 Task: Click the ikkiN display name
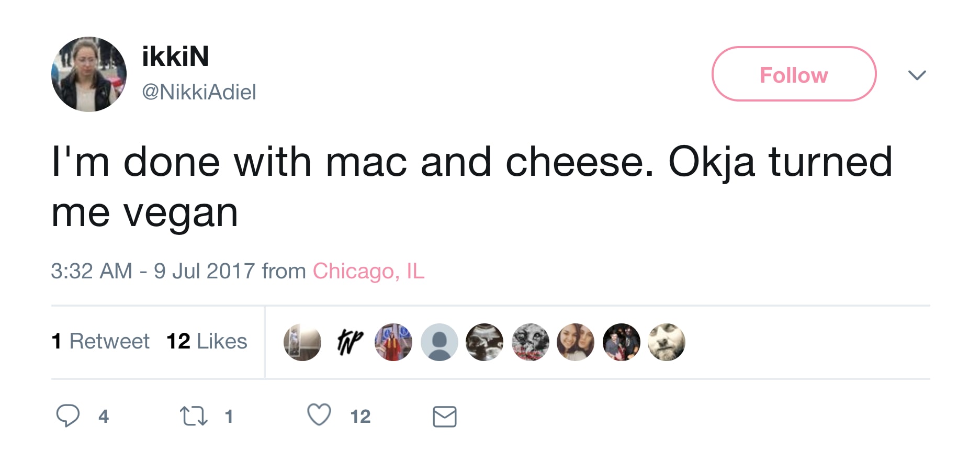click(175, 56)
